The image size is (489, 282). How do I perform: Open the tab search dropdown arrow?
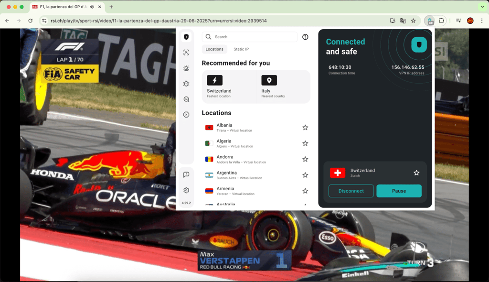(482, 7)
